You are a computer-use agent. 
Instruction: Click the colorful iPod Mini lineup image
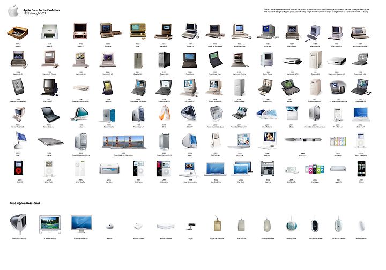coord(338,141)
